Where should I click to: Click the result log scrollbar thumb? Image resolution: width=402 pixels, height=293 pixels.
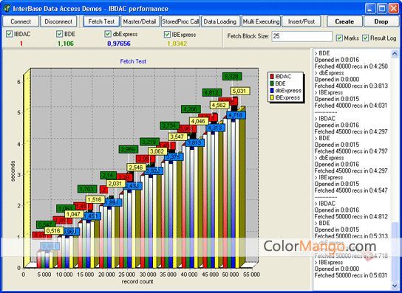(395, 252)
